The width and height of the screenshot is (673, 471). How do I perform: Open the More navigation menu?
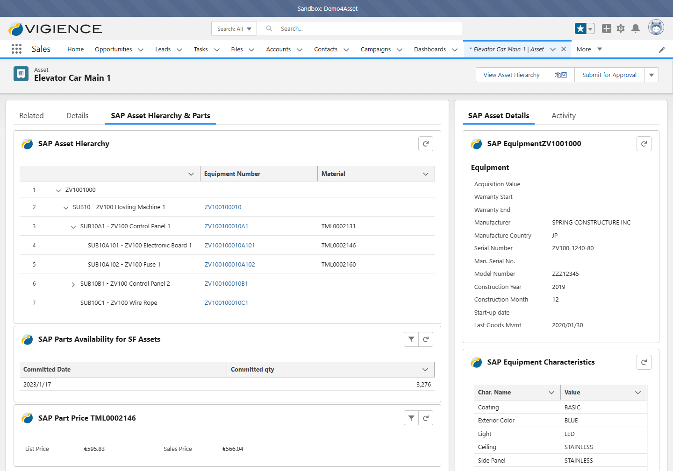click(x=589, y=49)
